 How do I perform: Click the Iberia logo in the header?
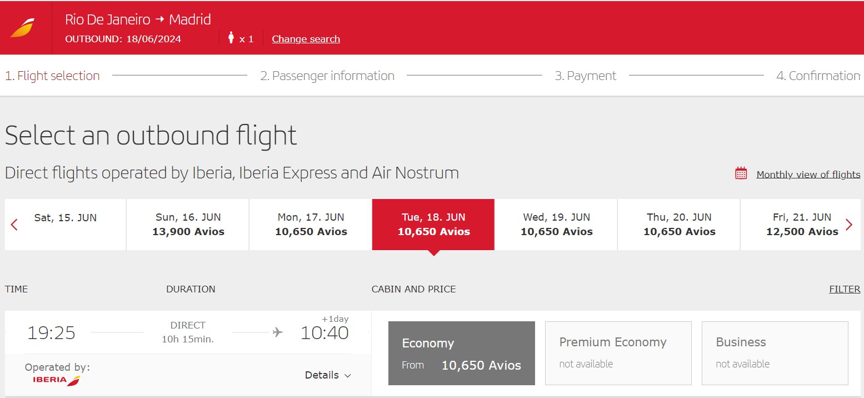pyautogui.click(x=22, y=28)
